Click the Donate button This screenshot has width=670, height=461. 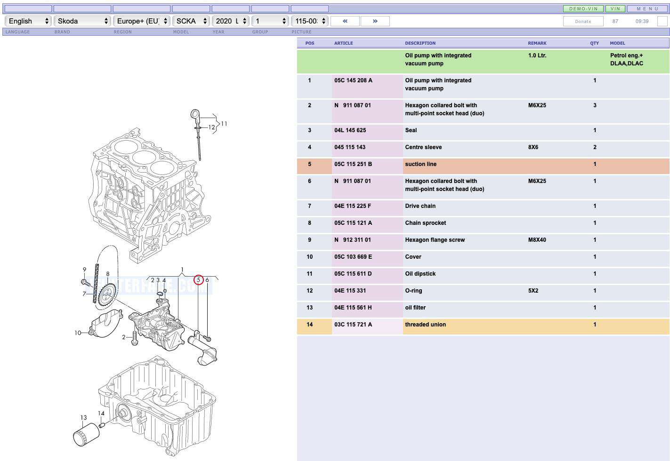click(583, 21)
